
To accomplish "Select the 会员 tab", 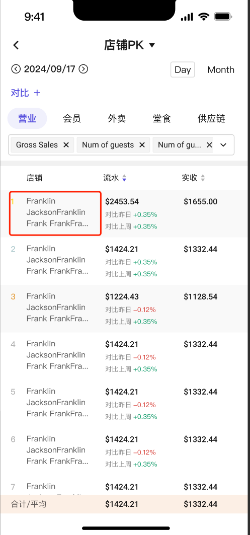I will tap(72, 118).
